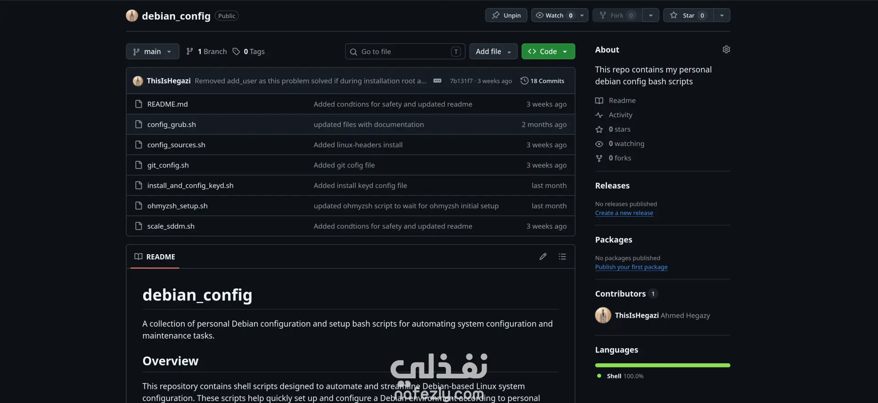878x403 pixels.
Task: Open the 0 Tags list
Action: click(249, 52)
